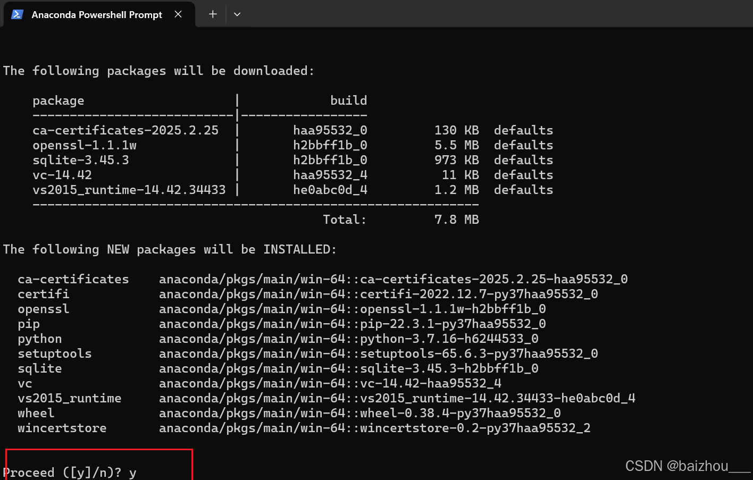
Task: Switch to the Anaconda Powershell Prompt tab
Action: tap(96, 14)
